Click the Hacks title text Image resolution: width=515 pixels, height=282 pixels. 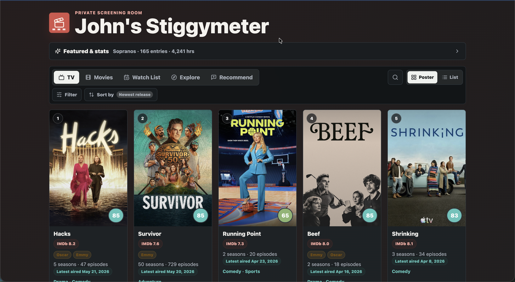62,234
